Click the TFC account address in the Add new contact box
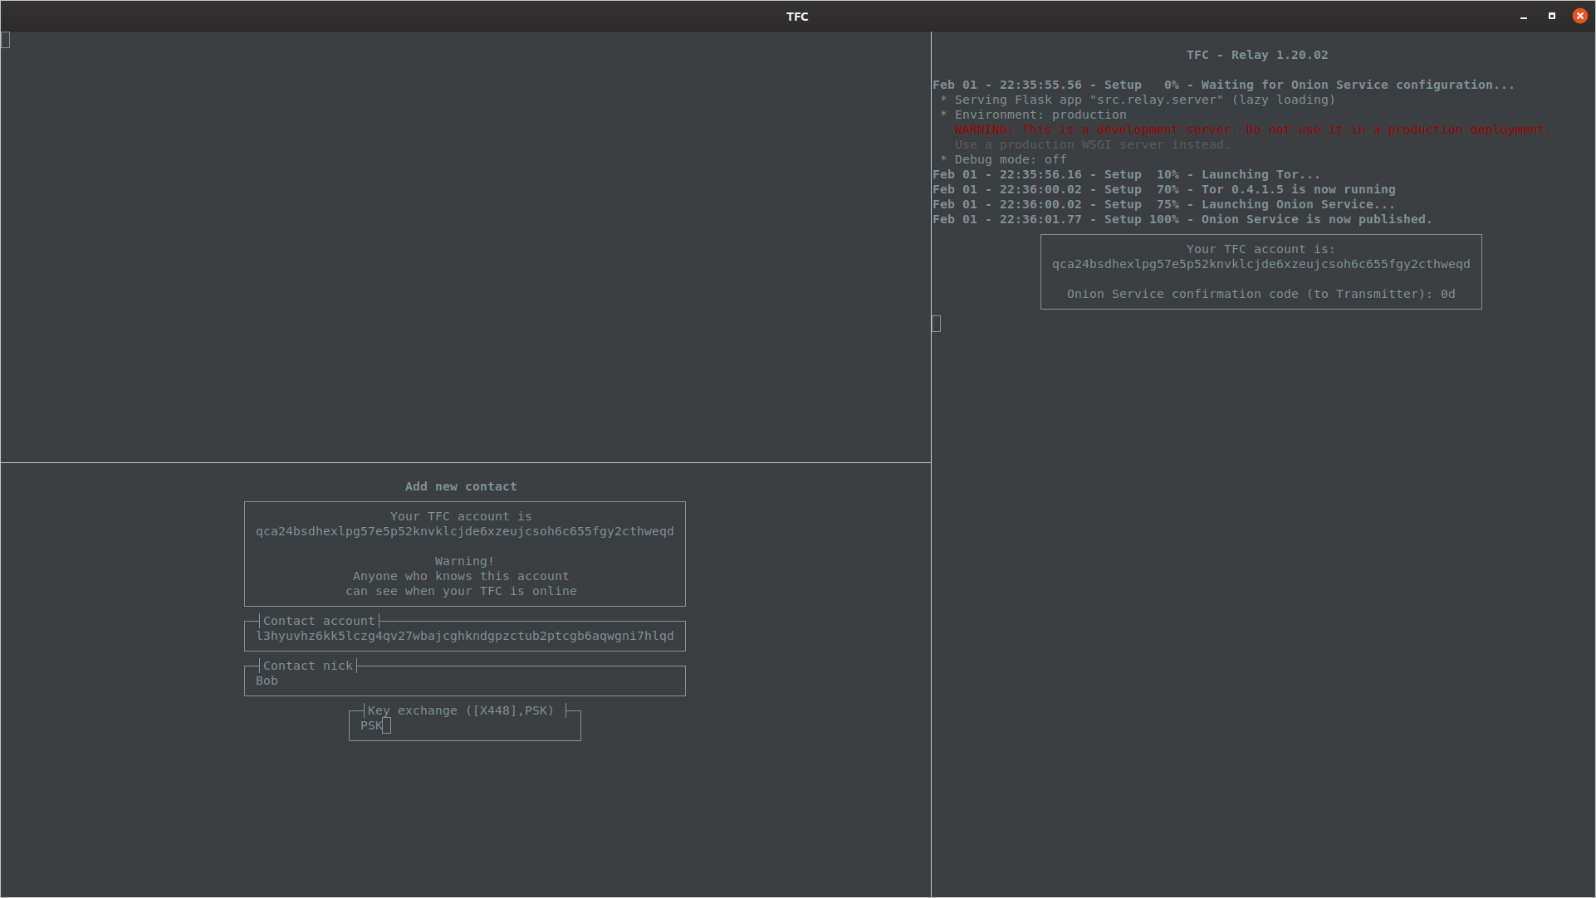This screenshot has width=1596, height=898. (x=464, y=531)
